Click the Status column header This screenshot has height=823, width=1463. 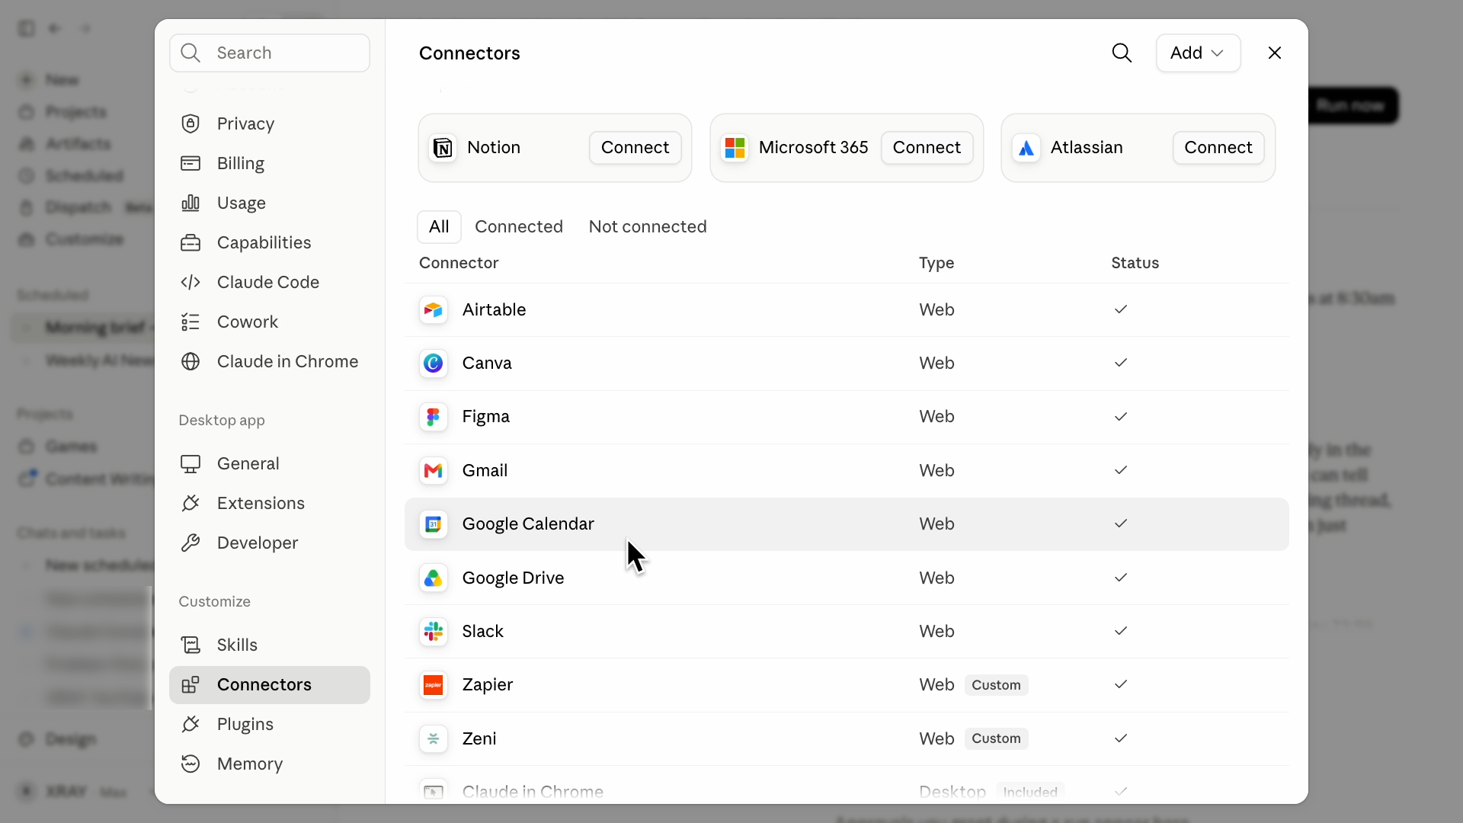[1135, 263]
